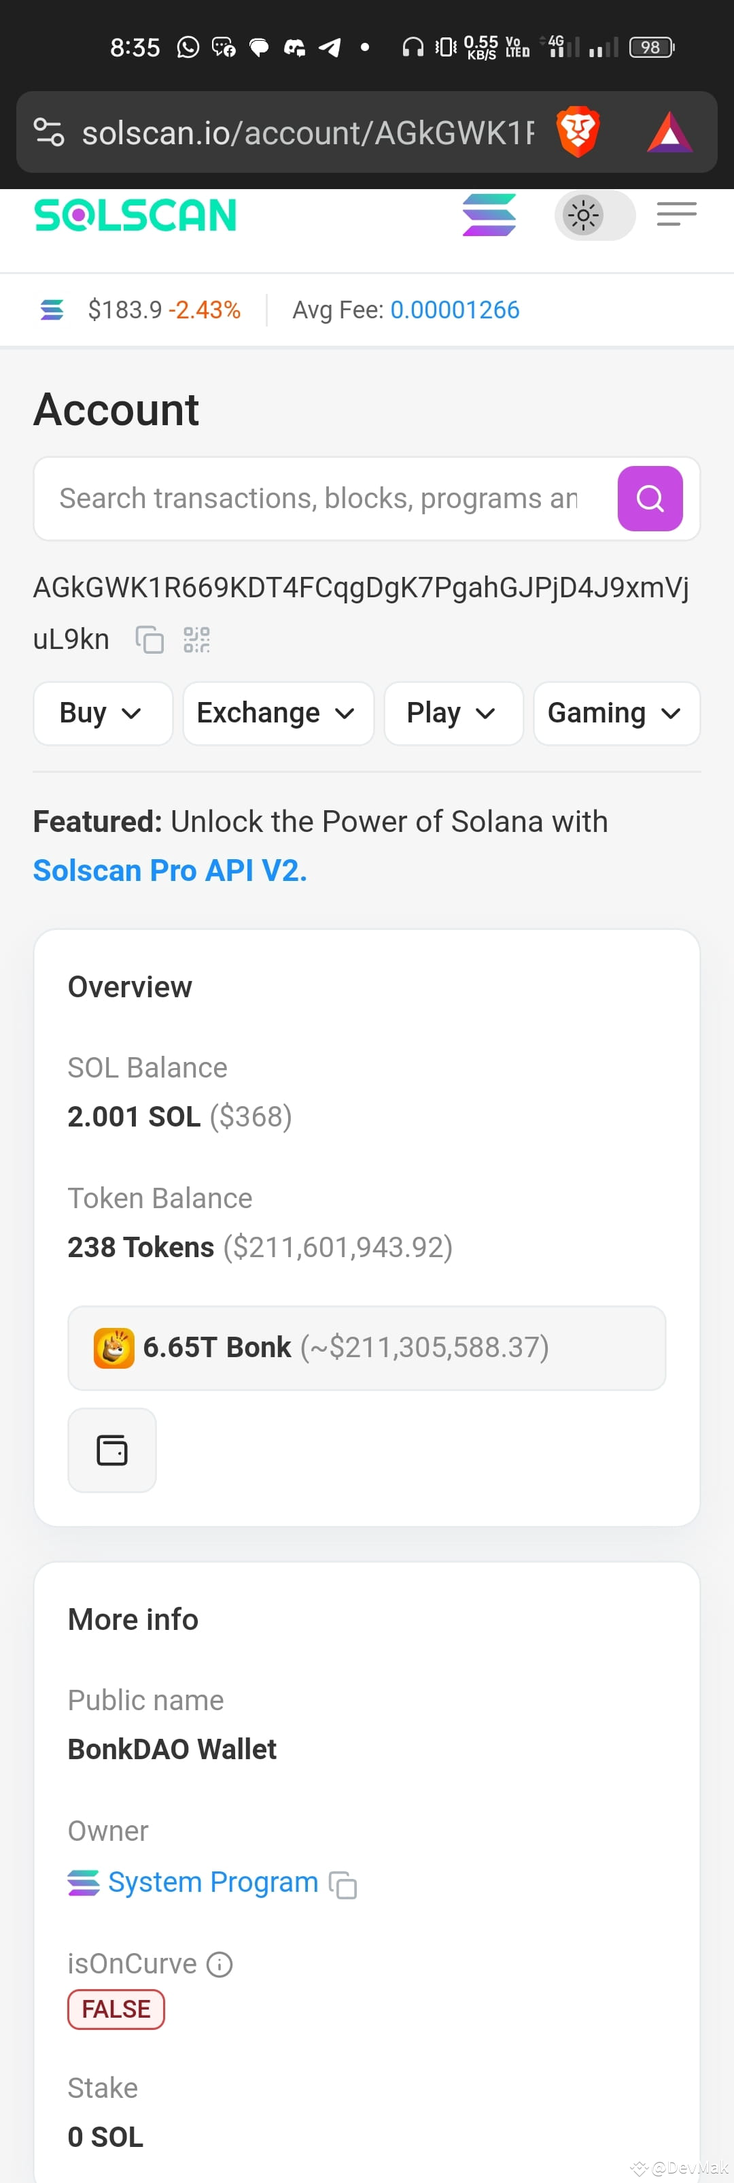Screen dimensions: 734x2183
Task: Open the search with the magnifier icon
Action: pyautogui.click(x=649, y=498)
